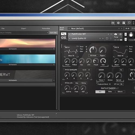Go to next multi preset
Viewport: 135px width, 135px height.
[122, 28]
